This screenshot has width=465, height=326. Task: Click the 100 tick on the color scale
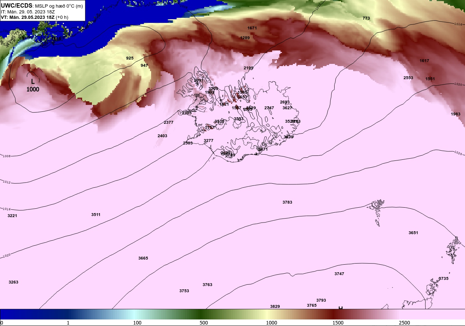coord(137,323)
